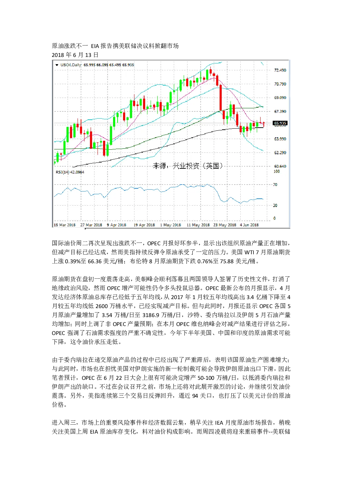This screenshot has height=484, width=342.
Task: Click the 67.390 price axis label
Action: click(x=280, y=112)
